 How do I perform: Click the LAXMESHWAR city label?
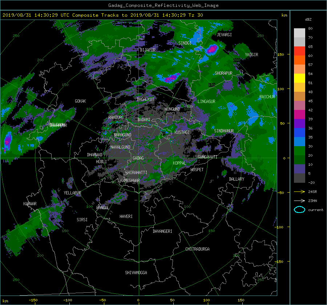[x=129, y=181]
